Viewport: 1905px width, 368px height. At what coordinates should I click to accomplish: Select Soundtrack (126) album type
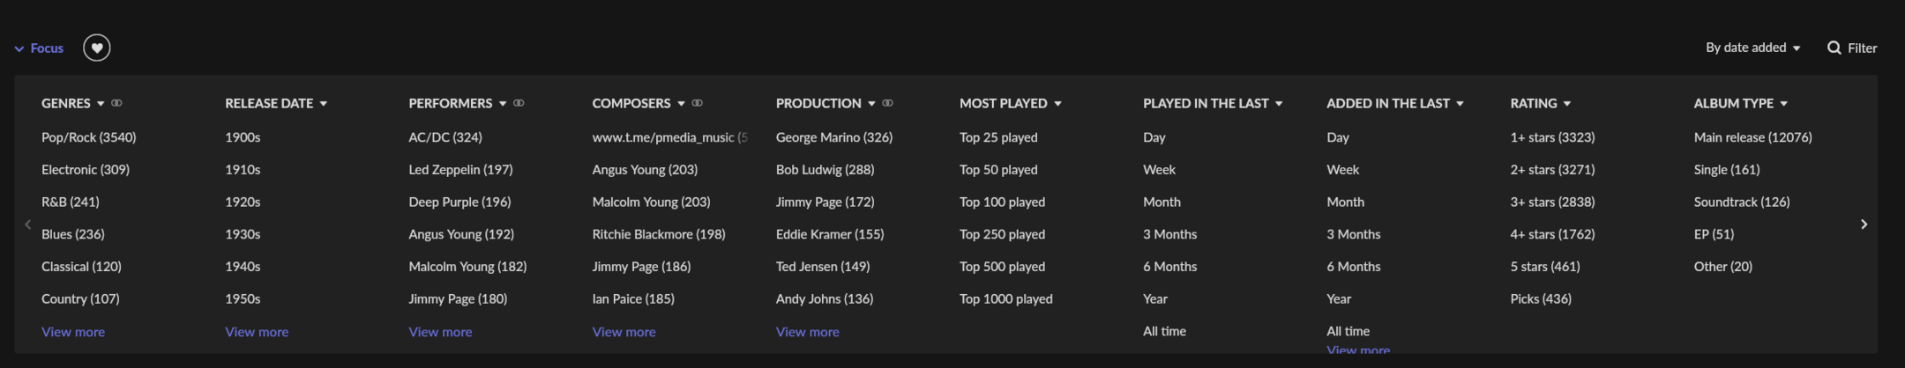[x=1741, y=202]
